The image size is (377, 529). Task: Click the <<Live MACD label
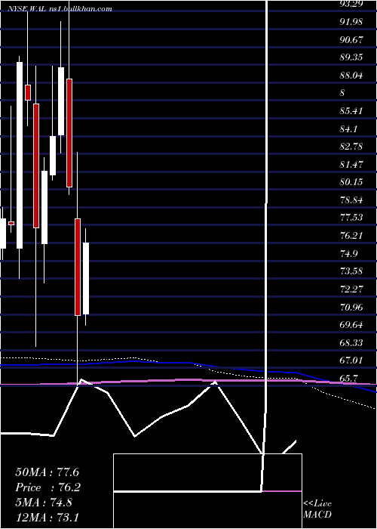317,509
